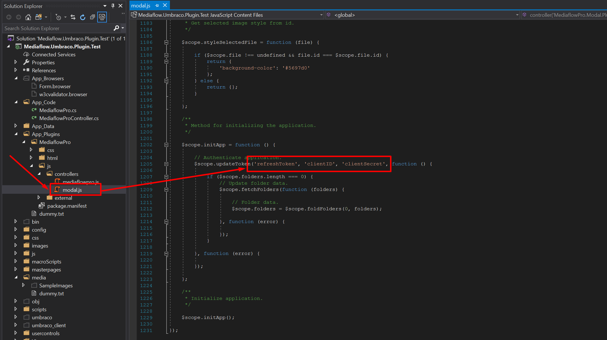Sync with Active Document arrows icon

[x=73, y=17]
